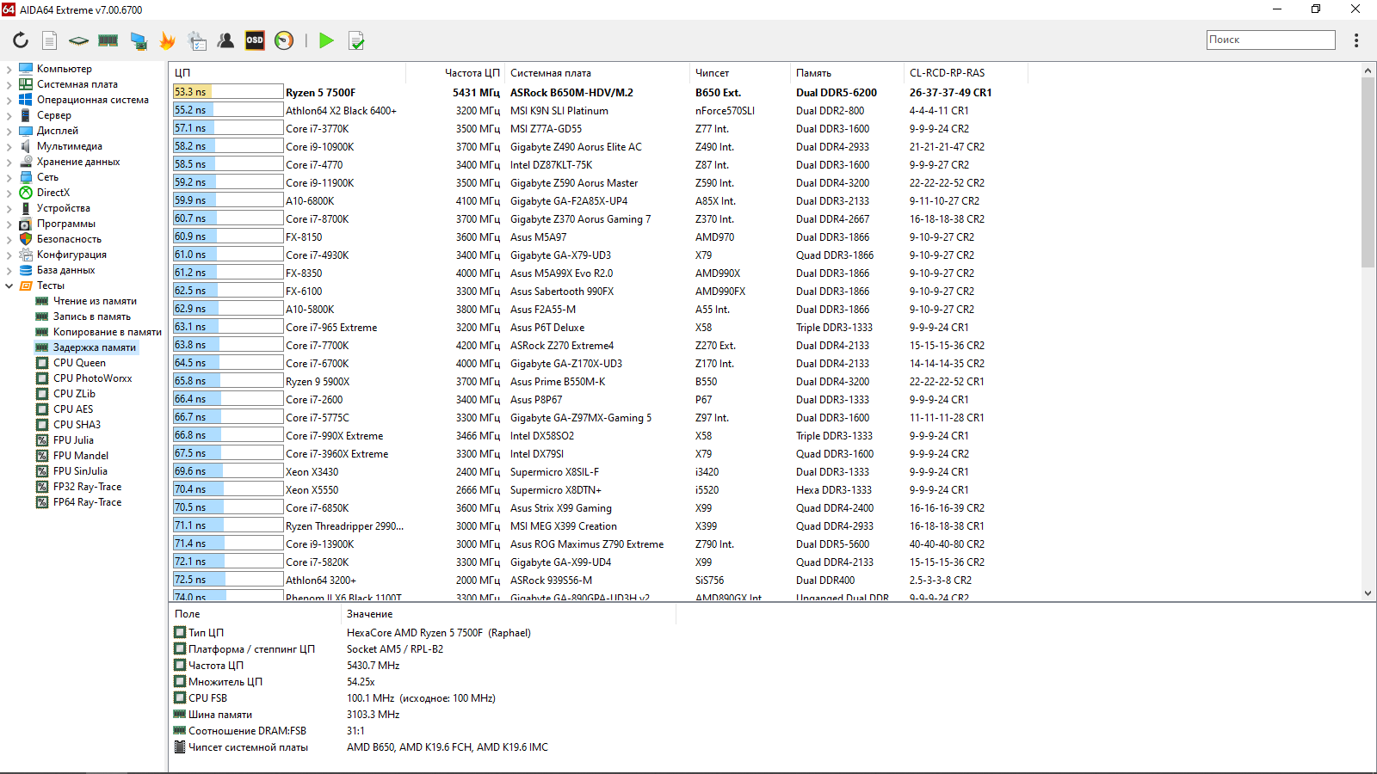Select the База данных tree item
The height and width of the screenshot is (774, 1377).
(65, 270)
